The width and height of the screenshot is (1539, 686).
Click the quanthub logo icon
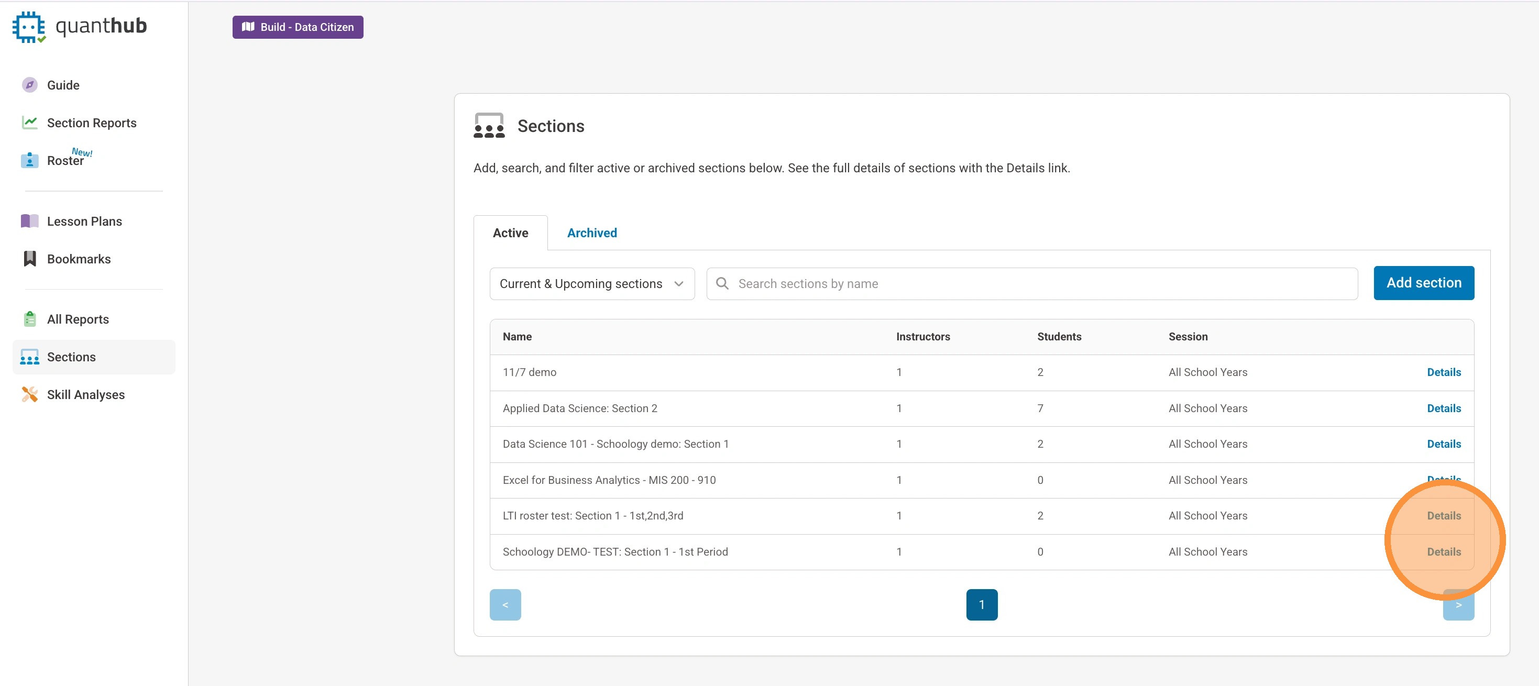29,27
